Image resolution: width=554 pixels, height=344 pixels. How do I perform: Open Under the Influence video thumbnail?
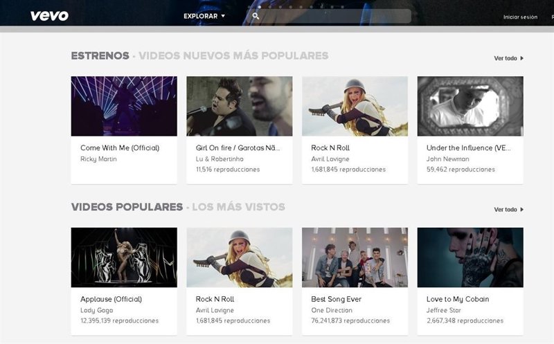coord(470,106)
